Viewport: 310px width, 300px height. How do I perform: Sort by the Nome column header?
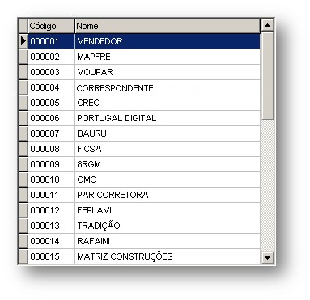pos(168,26)
